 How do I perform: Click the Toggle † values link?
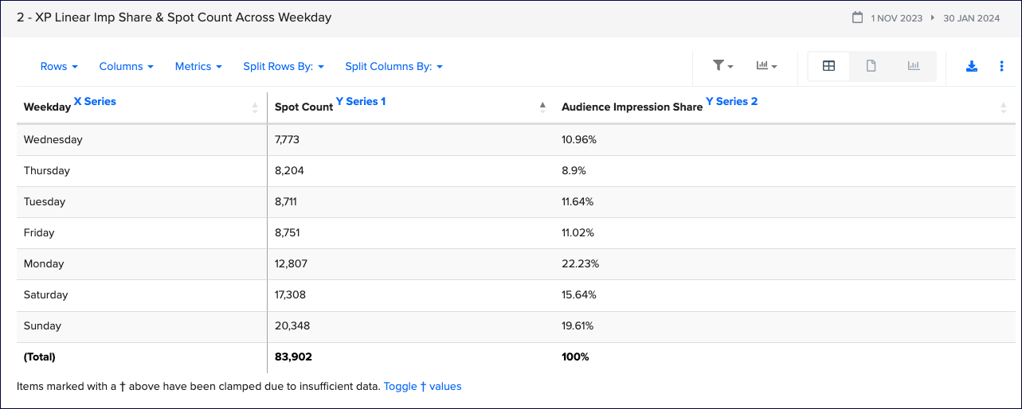pyautogui.click(x=422, y=387)
